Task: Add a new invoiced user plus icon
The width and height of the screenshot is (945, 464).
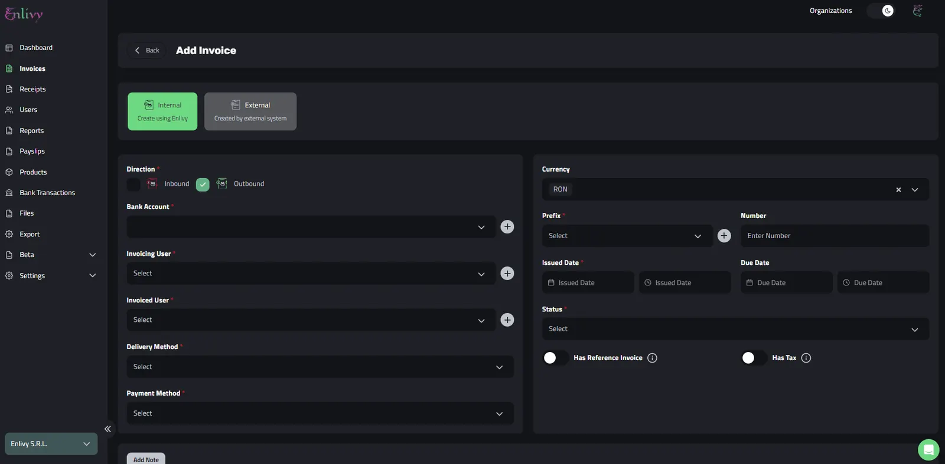Action: [507, 320]
